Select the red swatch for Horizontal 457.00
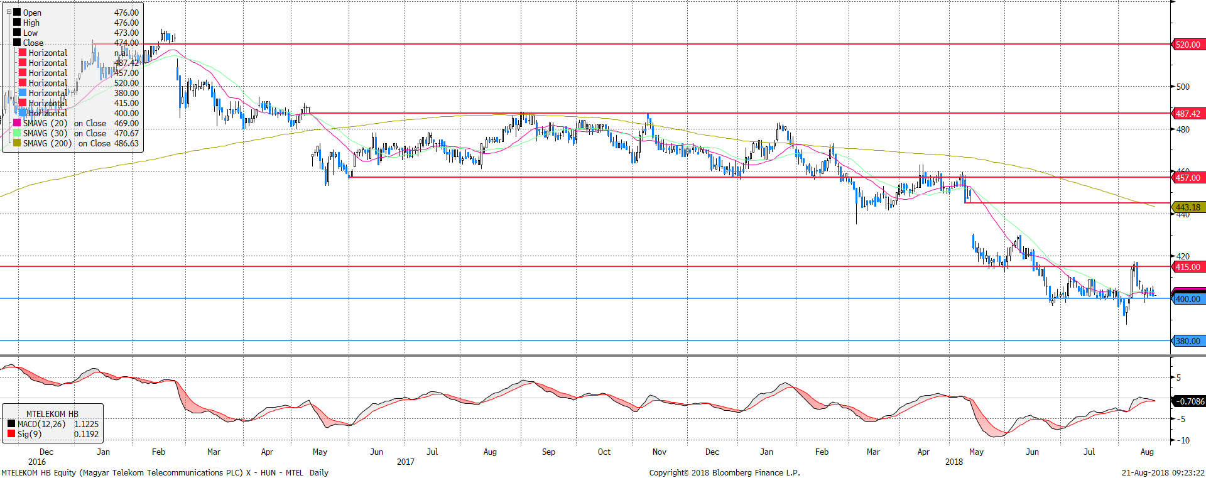The image size is (1206, 478). coord(23,73)
